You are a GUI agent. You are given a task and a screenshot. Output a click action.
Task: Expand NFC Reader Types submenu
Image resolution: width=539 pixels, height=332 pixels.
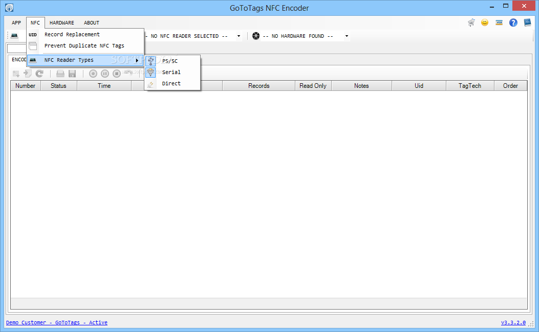point(85,60)
